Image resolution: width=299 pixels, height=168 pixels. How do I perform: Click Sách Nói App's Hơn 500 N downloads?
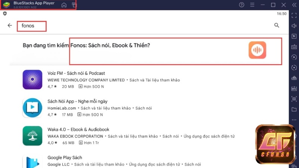(x=90, y=115)
